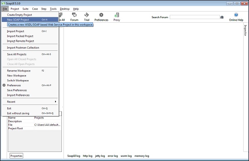Viewport: 249px width, 161px height.
Task: Show the SoapUI log tab
Action: tap(74, 156)
